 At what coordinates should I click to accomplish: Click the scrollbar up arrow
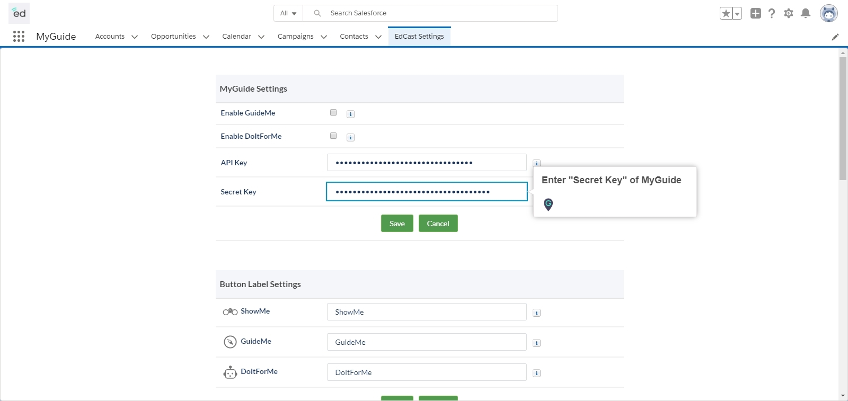point(843,53)
